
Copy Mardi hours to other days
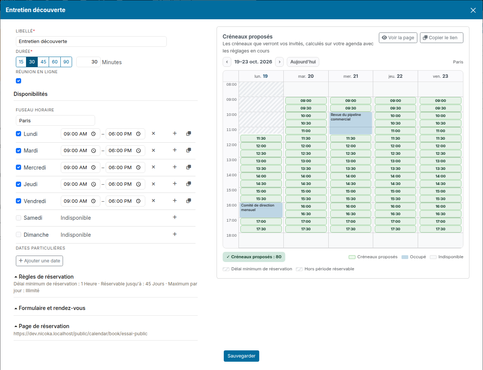[x=189, y=150]
